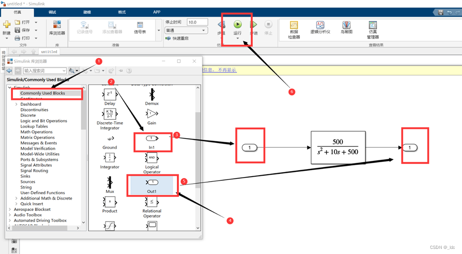462x254 pixels.
Task: Expand Additional Math & Discrete node
Action: point(16,198)
